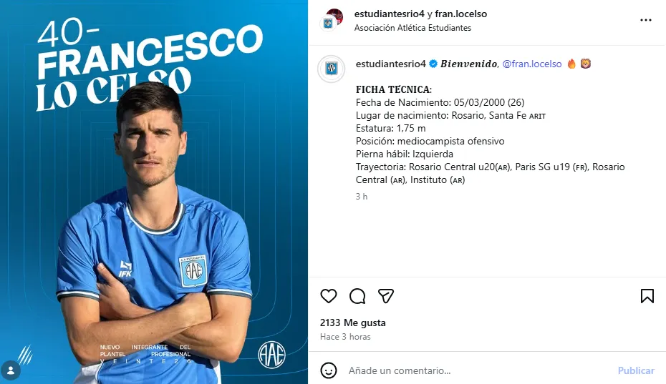Open the three-dot more options menu
This screenshot has height=384, width=666.
coord(646,20)
